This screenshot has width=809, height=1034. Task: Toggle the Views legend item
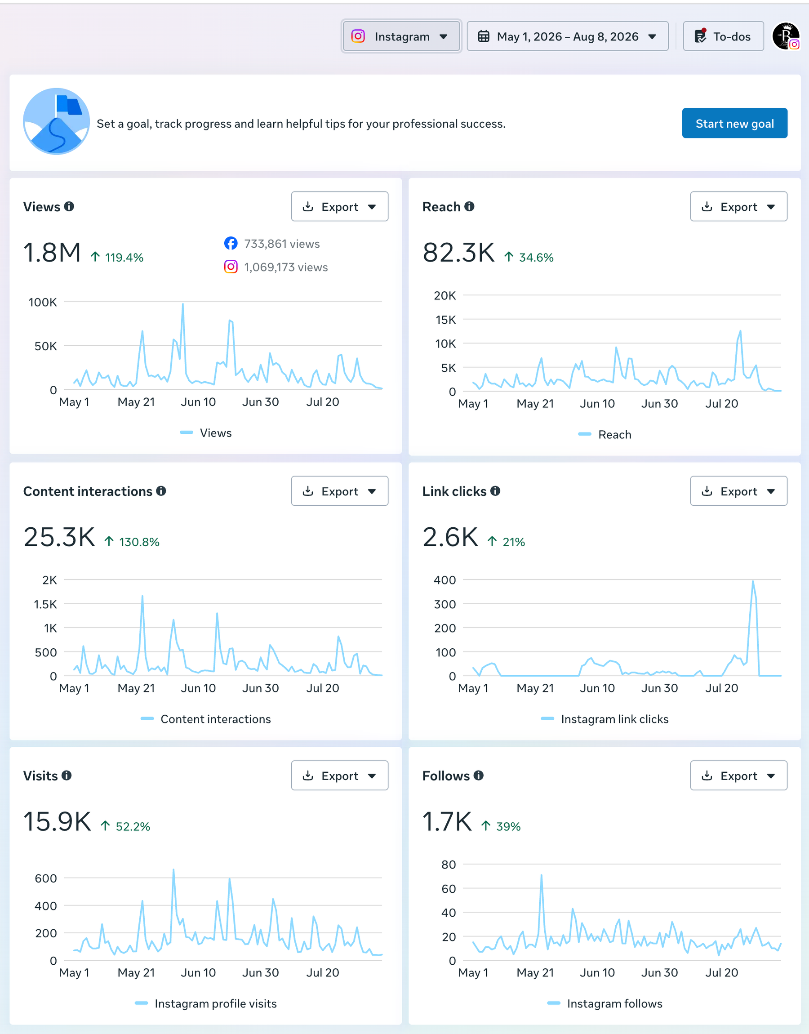click(205, 432)
